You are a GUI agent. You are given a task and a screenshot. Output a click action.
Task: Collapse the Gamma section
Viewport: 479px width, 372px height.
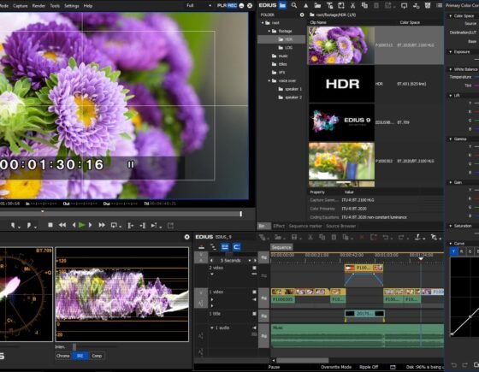tap(450, 139)
